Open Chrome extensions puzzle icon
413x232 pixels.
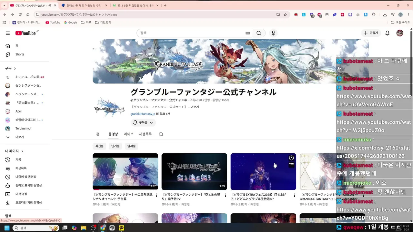coord(374,15)
